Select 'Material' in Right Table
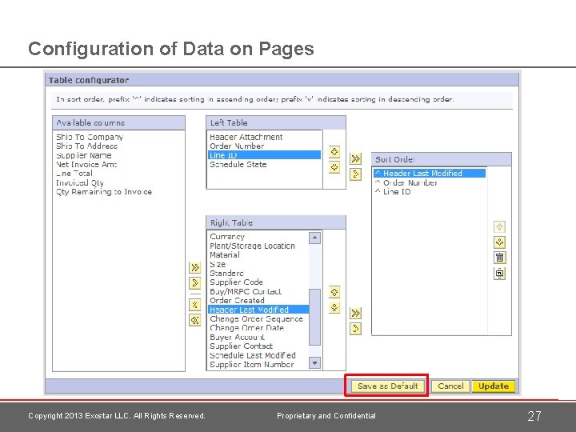 pos(225,255)
